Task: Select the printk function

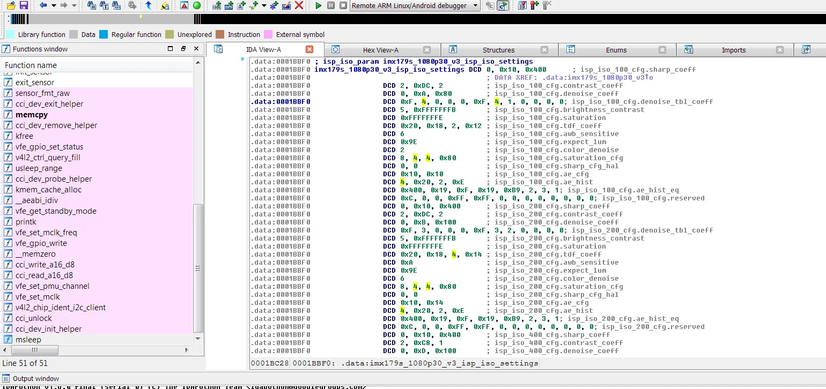Action: click(x=26, y=222)
